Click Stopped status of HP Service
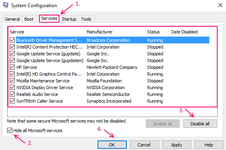226x150 pixels. click(x=155, y=67)
